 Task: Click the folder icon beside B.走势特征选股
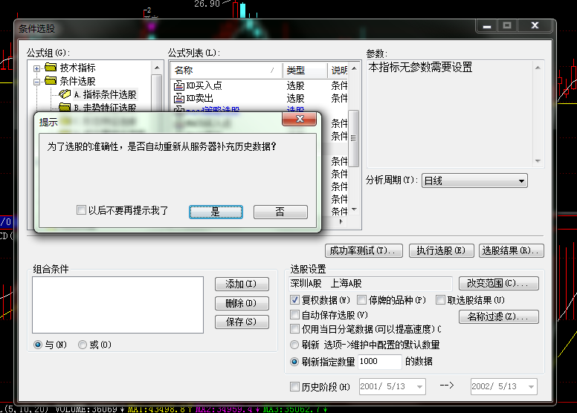65,107
